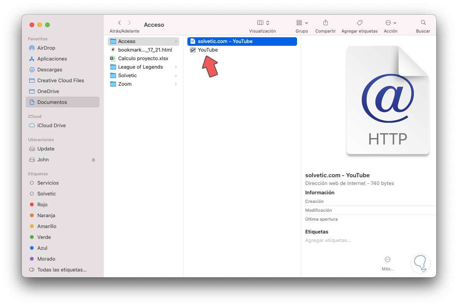Viewport: 458px width, 306px height.
Task: Expand the Zoom folder chevron
Action: tap(176, 84)
